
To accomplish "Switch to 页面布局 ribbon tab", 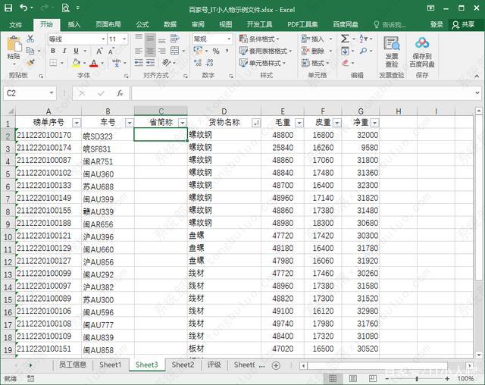I will click(x=108, y=24).
